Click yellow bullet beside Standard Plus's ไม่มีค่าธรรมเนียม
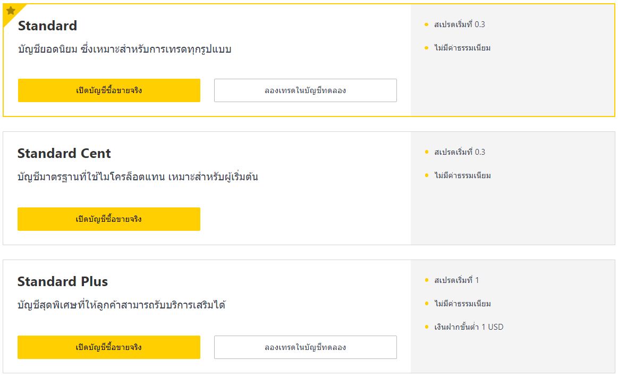Screen dimensions: 618x376 (427, 303)
